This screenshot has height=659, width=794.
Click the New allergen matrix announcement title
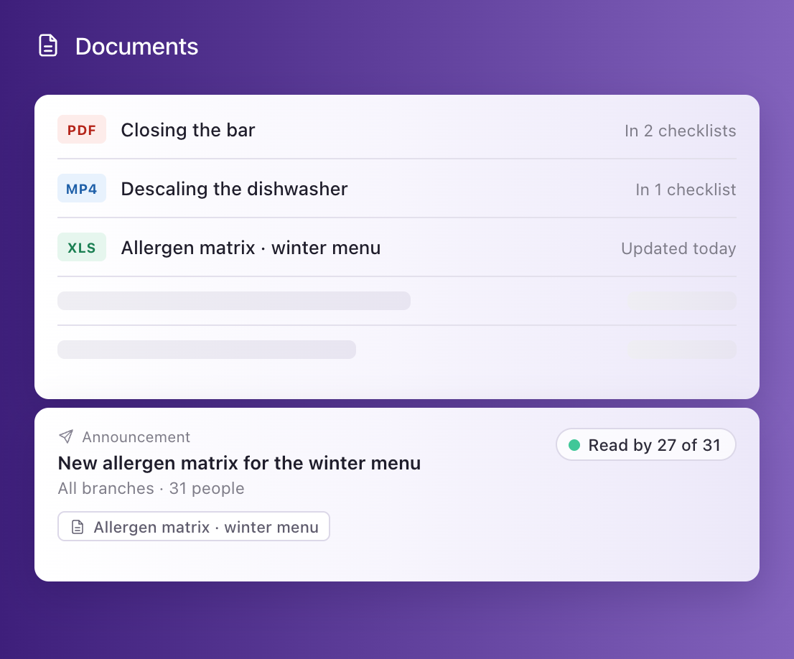coord(239,463)
